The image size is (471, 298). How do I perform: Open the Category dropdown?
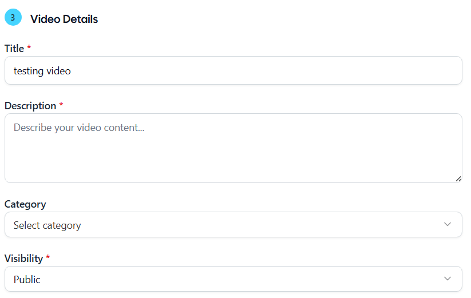pos(233,225)
